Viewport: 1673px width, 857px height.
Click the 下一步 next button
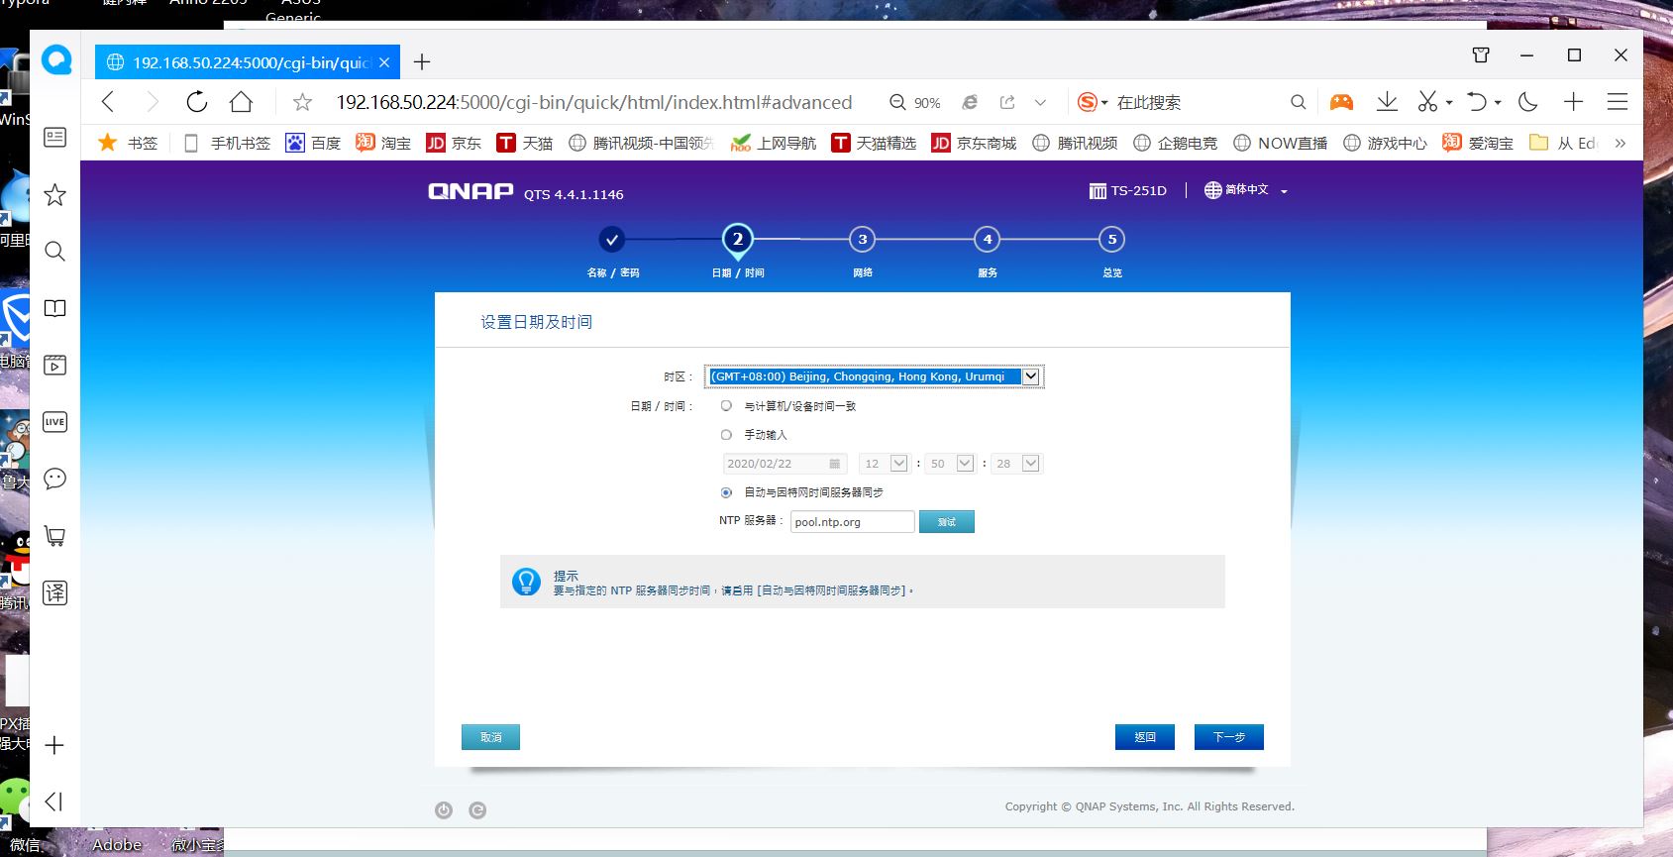[x=1229, y=737]
